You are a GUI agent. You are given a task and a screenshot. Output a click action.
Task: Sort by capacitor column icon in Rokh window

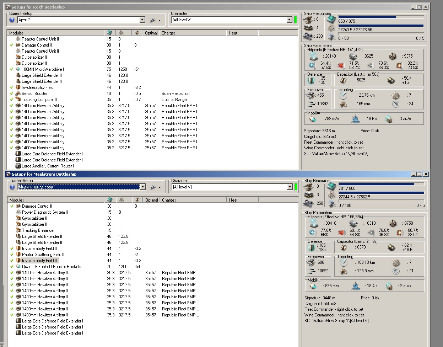pos(137,33)
